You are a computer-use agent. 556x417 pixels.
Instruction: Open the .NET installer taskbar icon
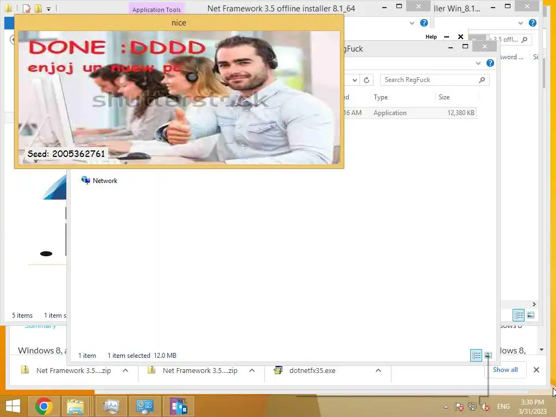[x=178, y=406]
